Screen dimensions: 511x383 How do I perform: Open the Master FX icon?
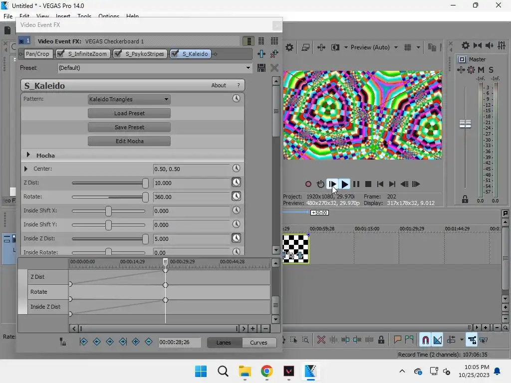click(461, 70)
